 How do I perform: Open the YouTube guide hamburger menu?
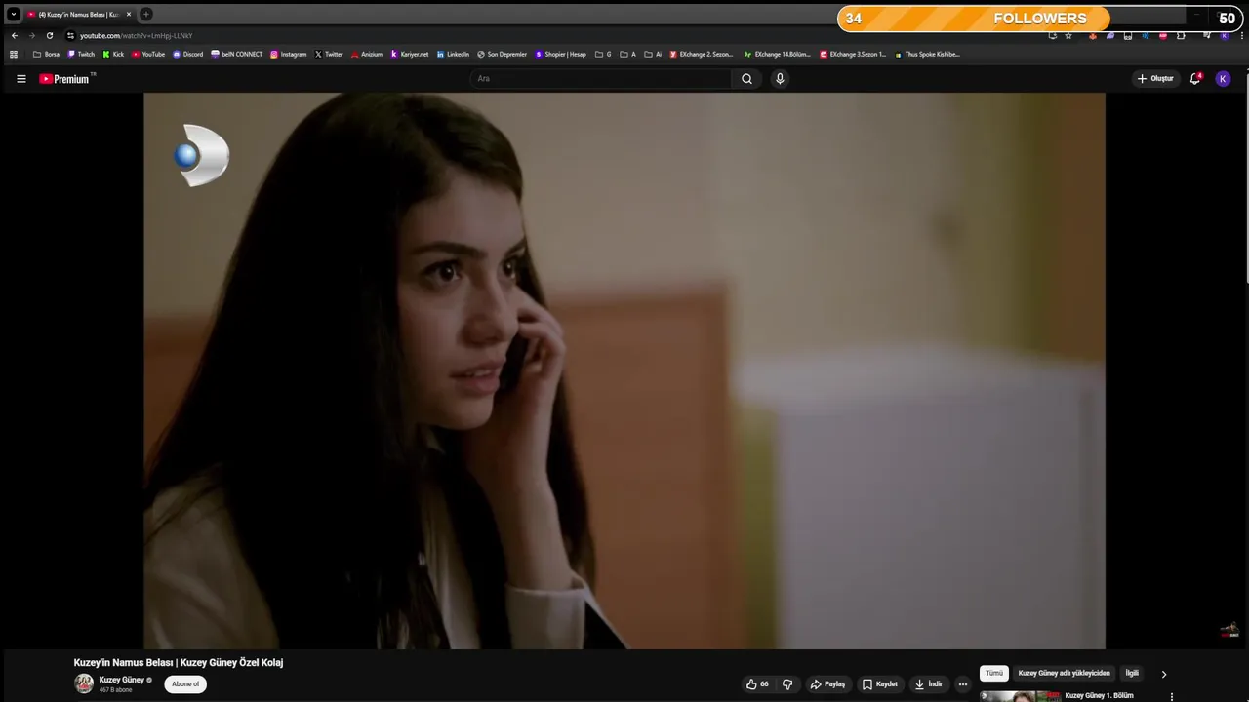21,79
